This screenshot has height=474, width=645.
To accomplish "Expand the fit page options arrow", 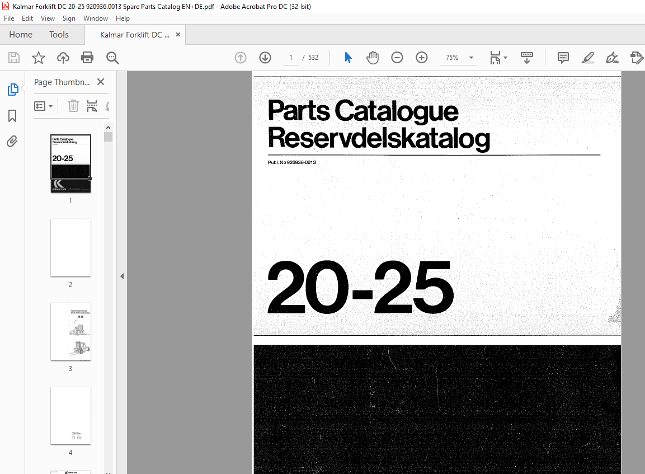I will point(506,58).
